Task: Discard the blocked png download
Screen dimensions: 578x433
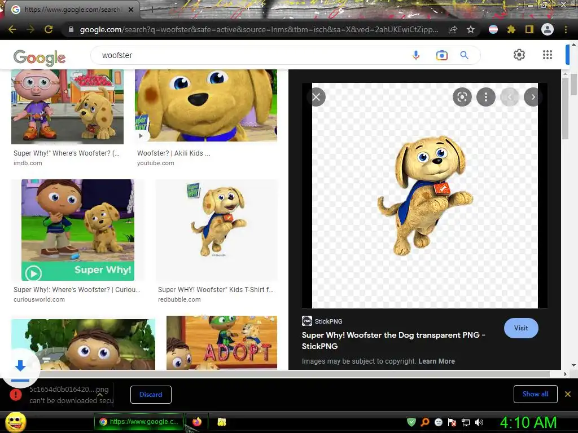Action: [x=151, y=395]
